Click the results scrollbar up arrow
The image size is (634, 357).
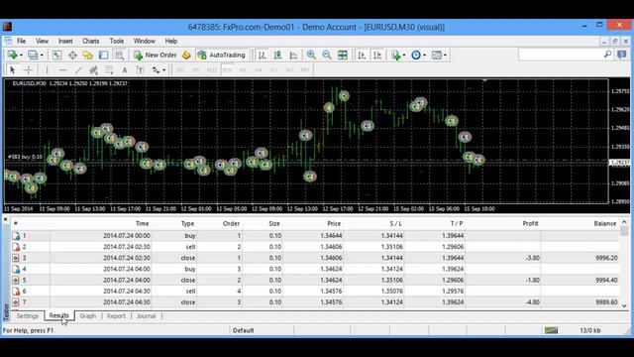tap(624, 222)
